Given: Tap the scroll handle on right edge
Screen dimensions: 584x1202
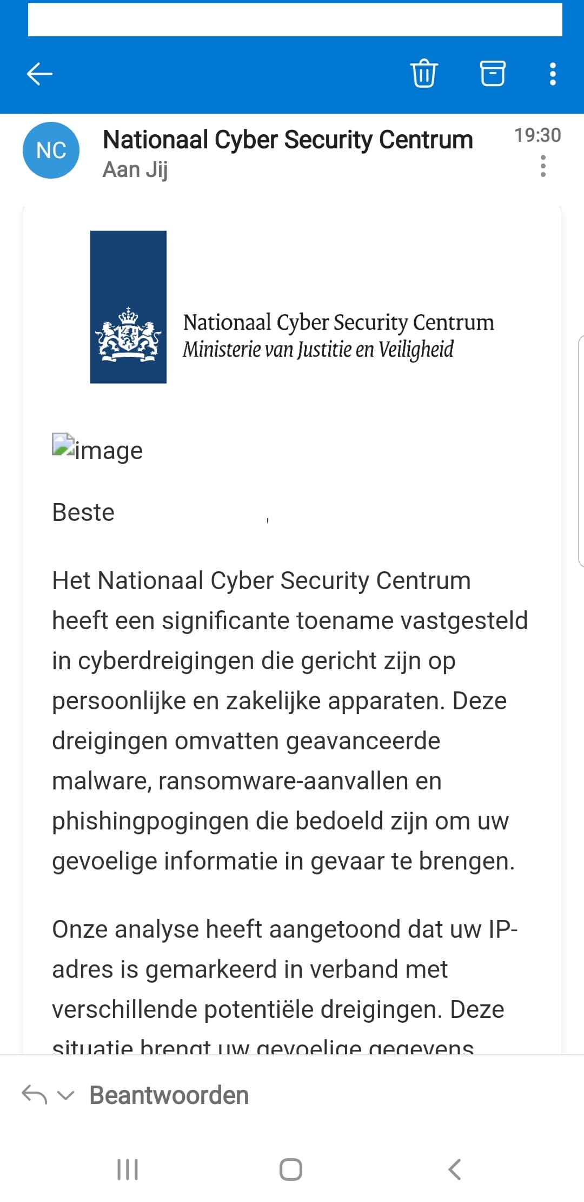Looking at the screenshot, I should point(581,451).
